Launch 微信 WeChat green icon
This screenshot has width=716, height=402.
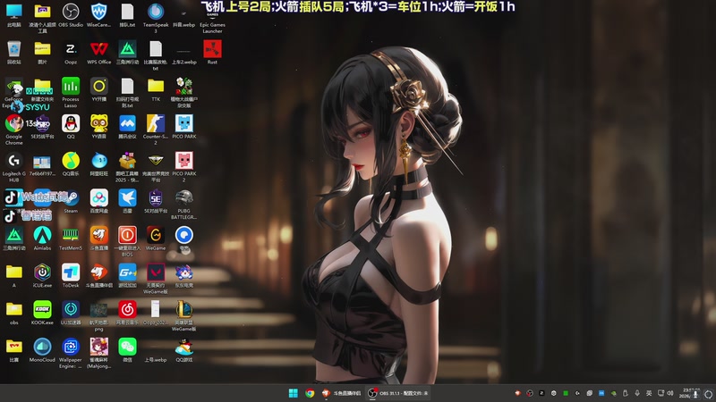point(127,348)
